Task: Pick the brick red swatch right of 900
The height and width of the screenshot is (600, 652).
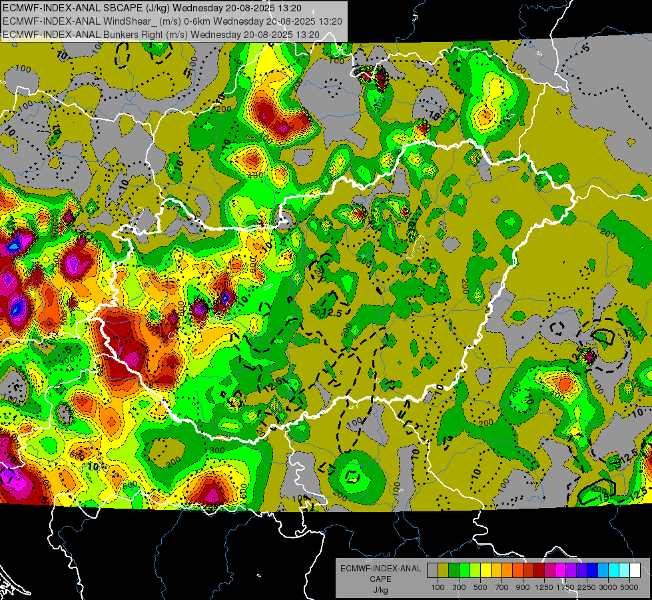Action: coord(529,571)
